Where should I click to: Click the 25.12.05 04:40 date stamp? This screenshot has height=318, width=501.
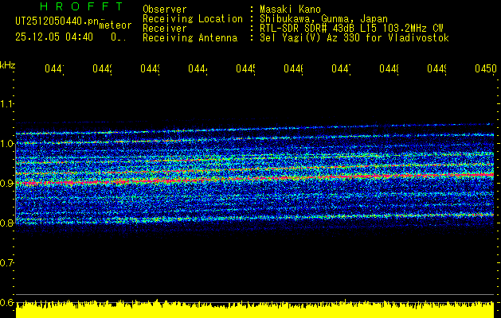point(54,37)
